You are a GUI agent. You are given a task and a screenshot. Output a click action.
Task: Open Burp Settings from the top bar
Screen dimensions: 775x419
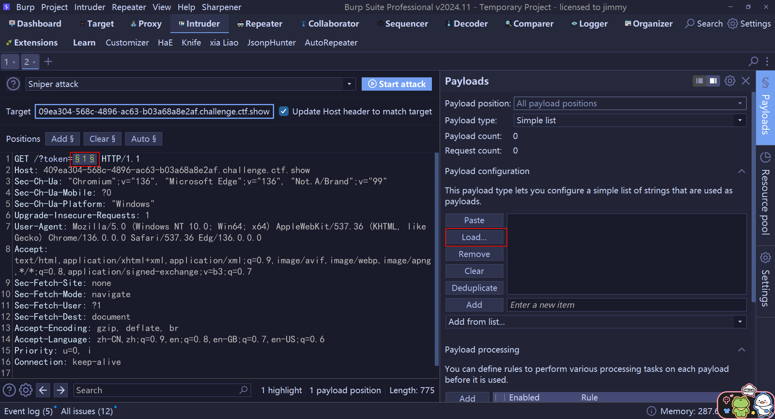coord(749,24)
